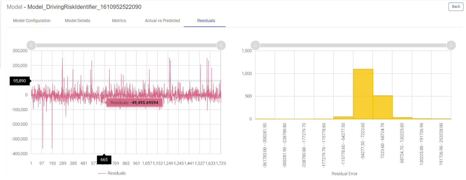
Task: Click the 500 histogram y-axis label
Action: click(x=248, y=96)
